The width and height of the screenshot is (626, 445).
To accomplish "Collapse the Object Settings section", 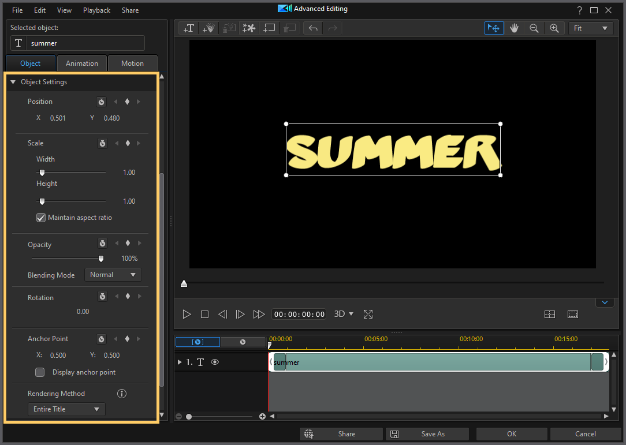I will click(x=13, y=81).
